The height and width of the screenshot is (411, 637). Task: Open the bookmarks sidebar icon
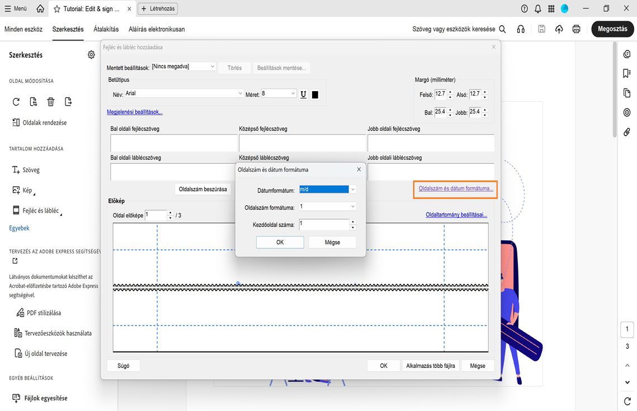tap(627, 73)
